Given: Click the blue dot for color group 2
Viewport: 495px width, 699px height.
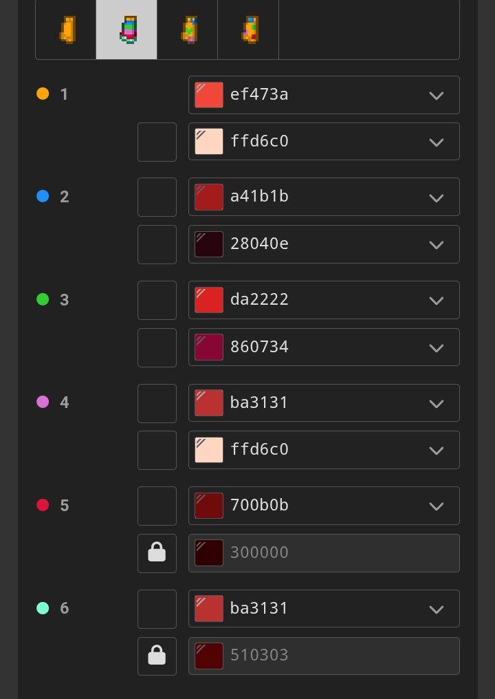Looking at the screenshot, I should pyautogui.click(x=43, y=196).
